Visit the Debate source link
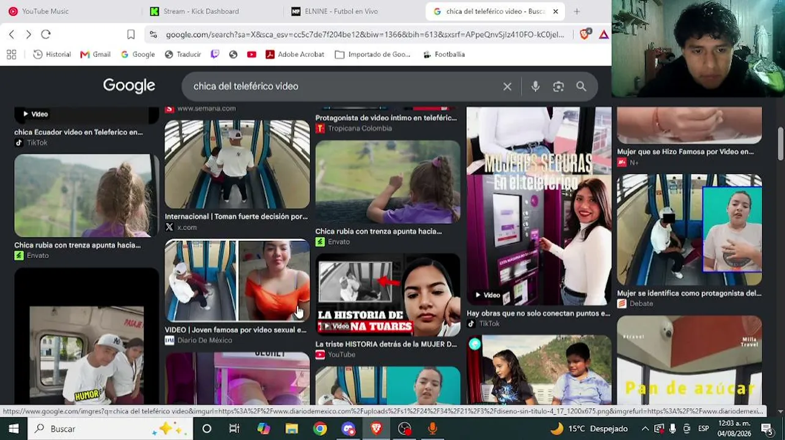Screen dimensions: 785x440 click(635, 304)
